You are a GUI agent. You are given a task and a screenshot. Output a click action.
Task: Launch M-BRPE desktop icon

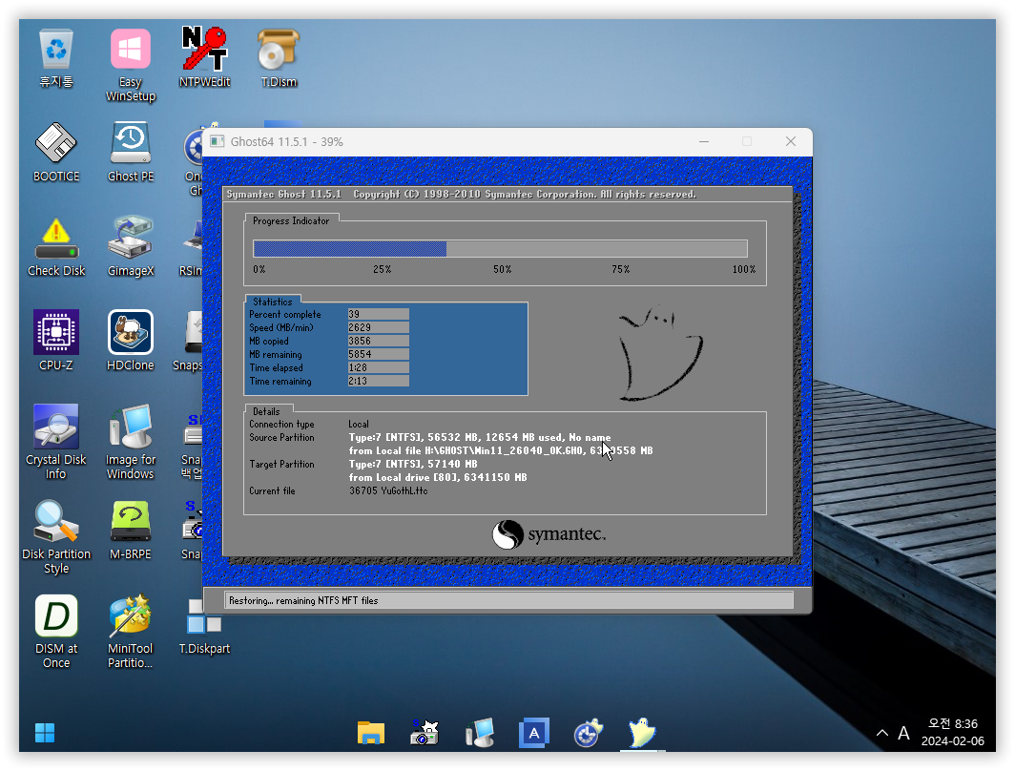pyautogui.click(x=130, y=531)
